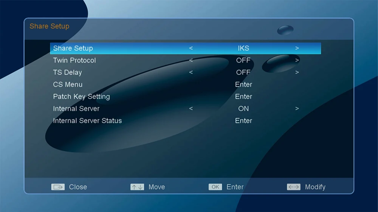Toggle the Internal Server ON value

pos(243,108)
